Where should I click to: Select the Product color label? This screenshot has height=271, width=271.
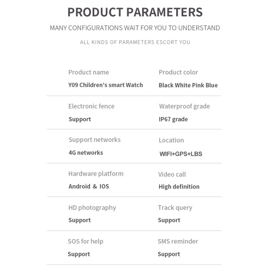[178, 72]
